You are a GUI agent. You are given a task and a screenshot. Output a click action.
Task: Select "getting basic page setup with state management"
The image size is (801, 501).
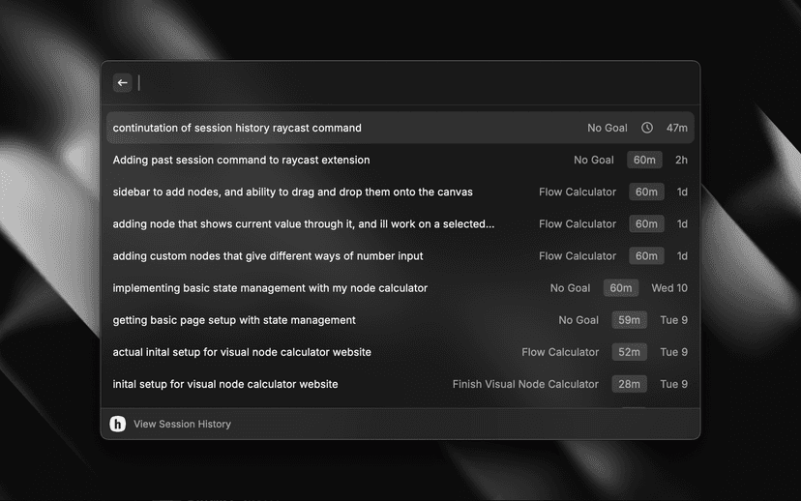400,320
